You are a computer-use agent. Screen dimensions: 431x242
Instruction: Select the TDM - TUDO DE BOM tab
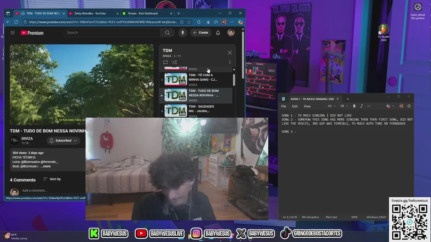(x=40, y=13)
